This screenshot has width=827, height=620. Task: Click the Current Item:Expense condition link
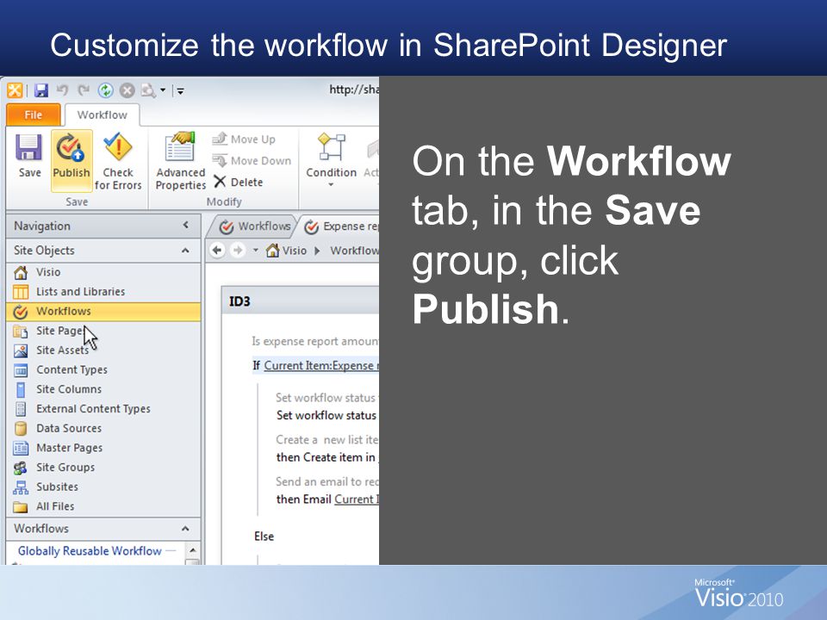321,365
